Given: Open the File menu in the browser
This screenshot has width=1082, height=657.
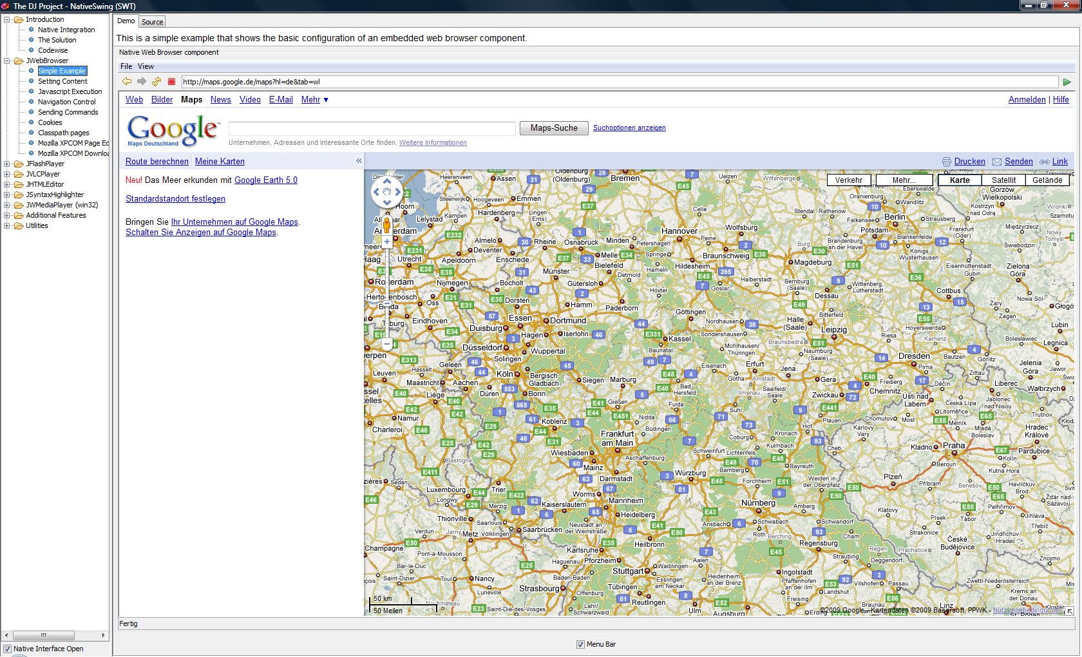Looking at the screenshot, I should click(126, 66).
